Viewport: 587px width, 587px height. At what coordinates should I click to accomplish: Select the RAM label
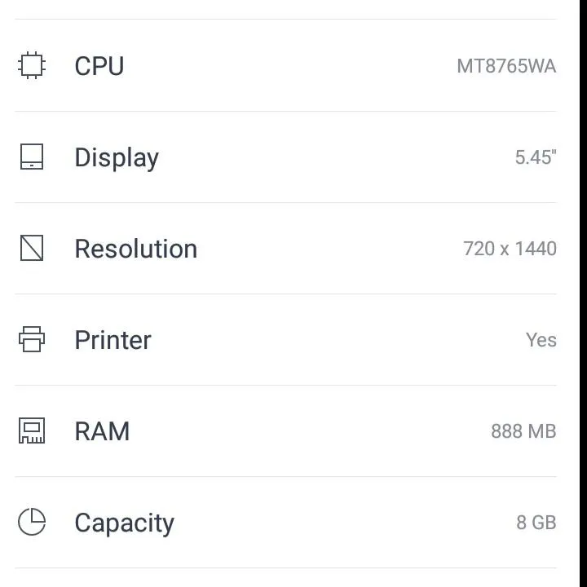(x=102, y=431)
